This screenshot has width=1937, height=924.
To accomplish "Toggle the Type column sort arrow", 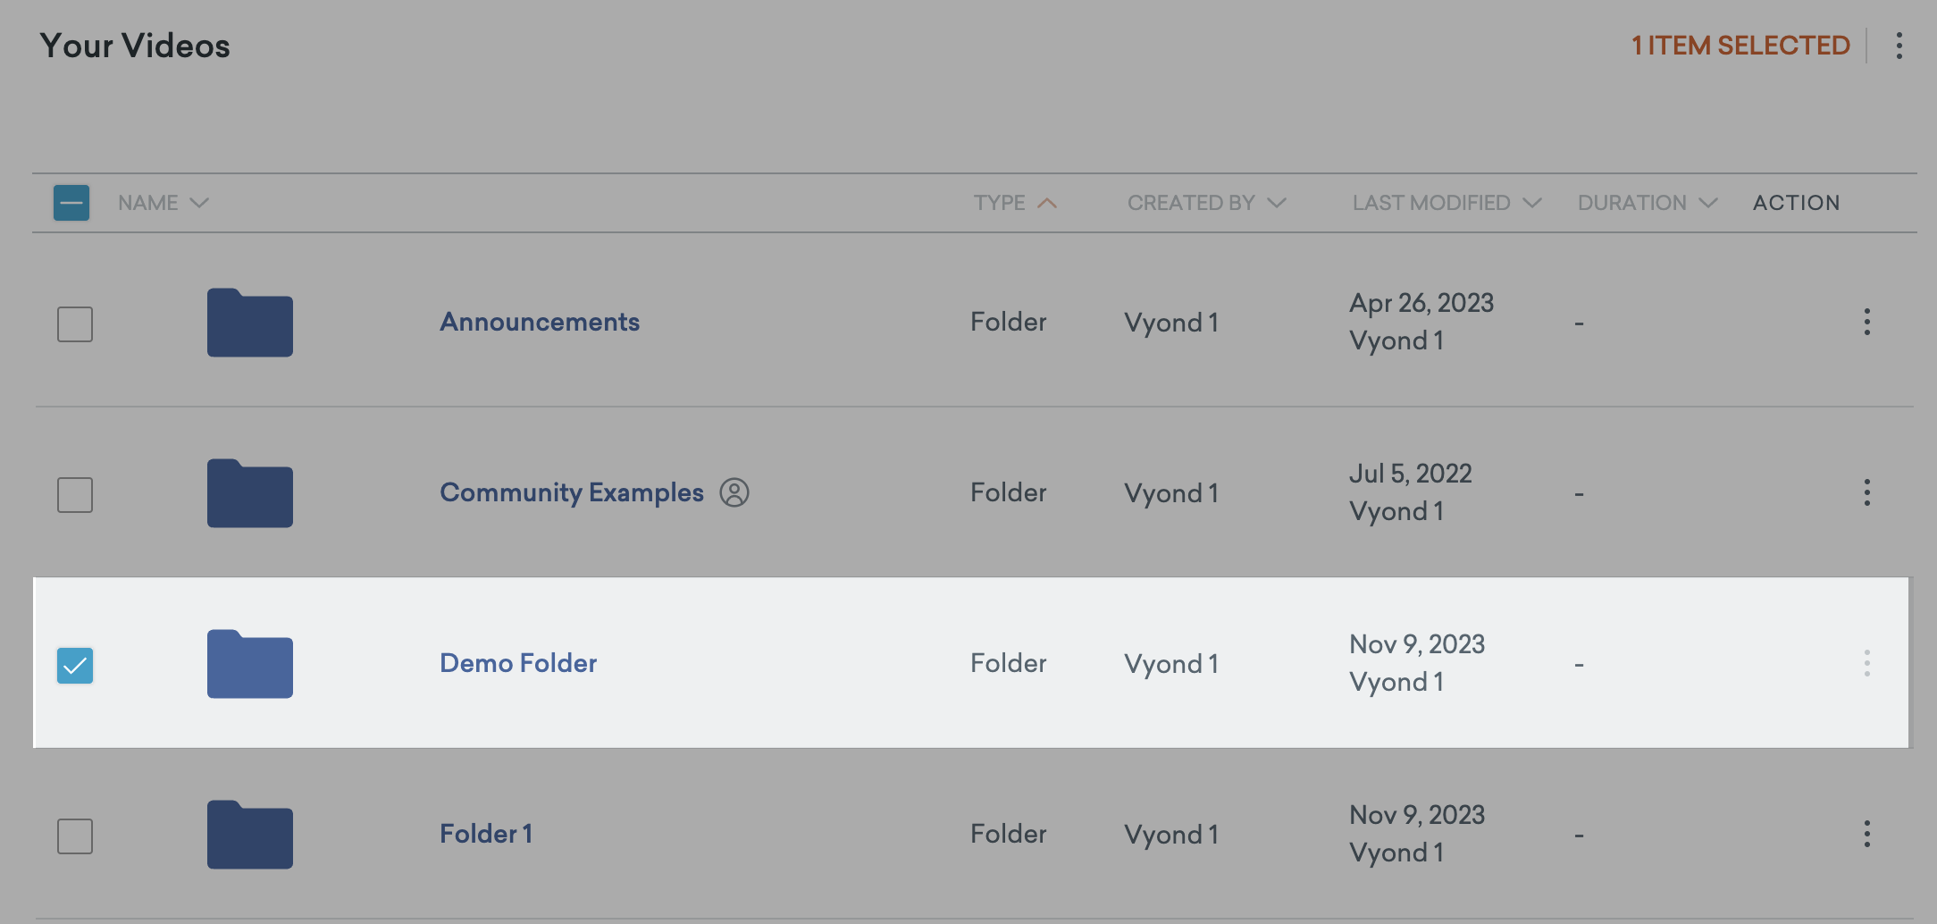I will pos(1048,203).
